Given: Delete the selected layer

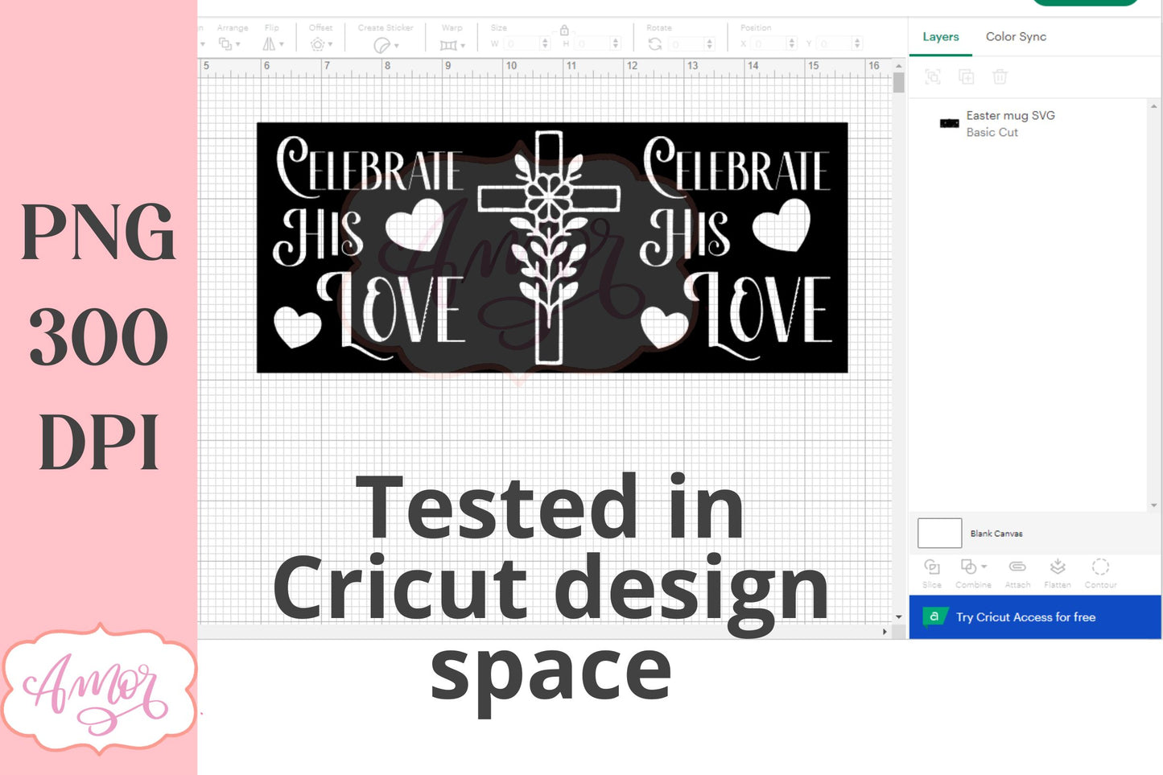Looking at the screenshot, I should point(1000,76).
